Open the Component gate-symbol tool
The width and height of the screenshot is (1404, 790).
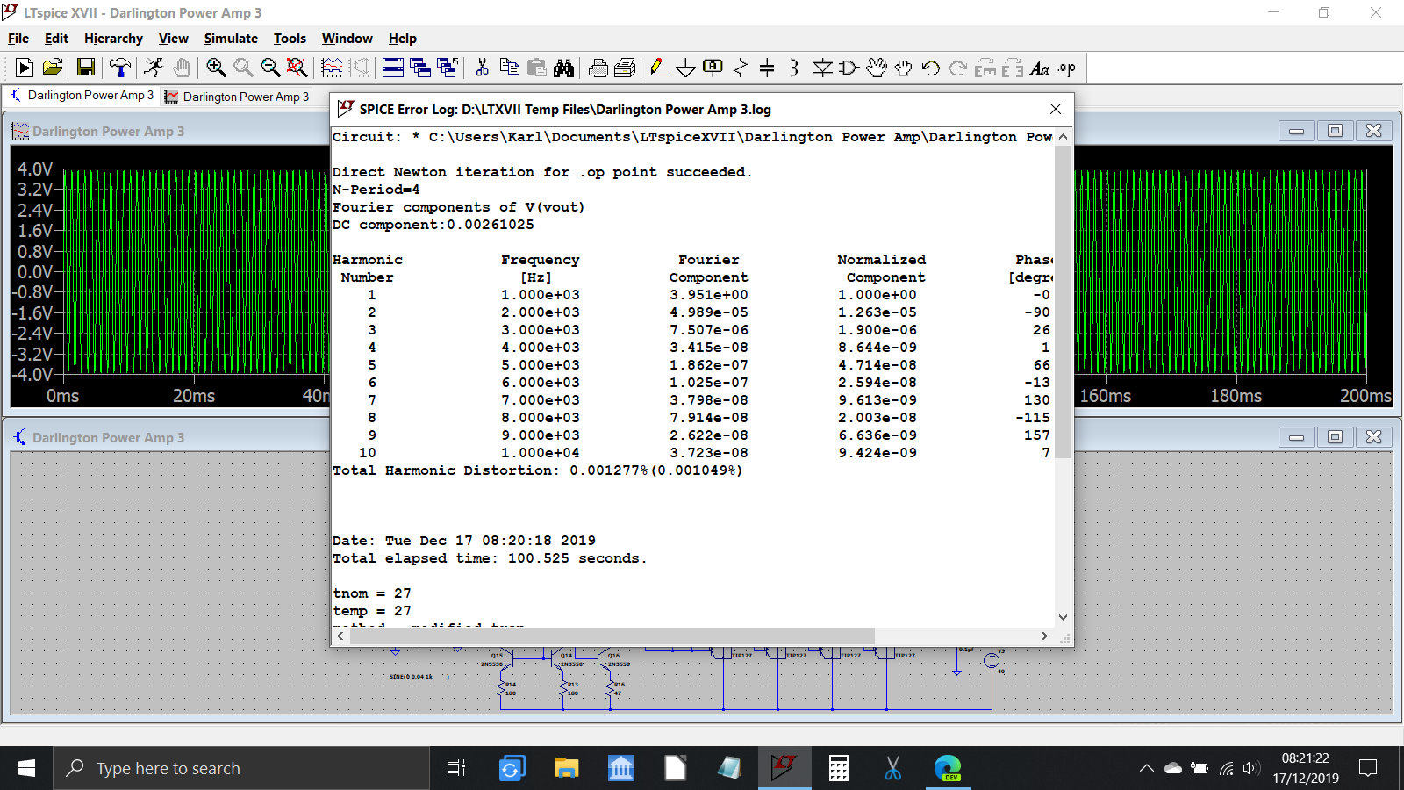(849, 68)
